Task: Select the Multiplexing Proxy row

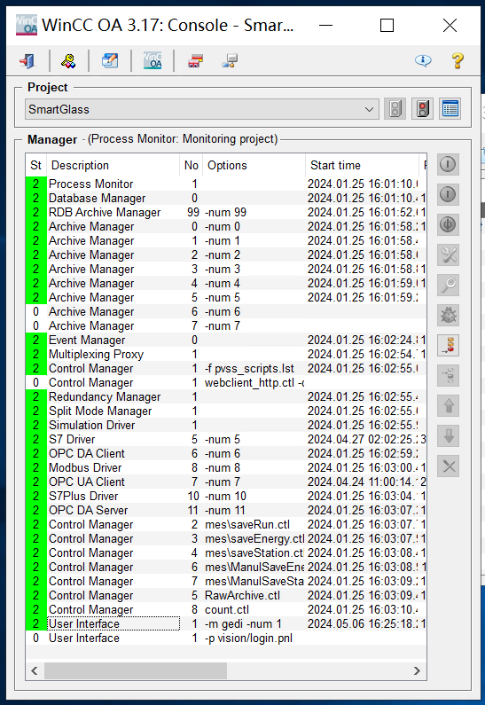Action: pos(225,355)
